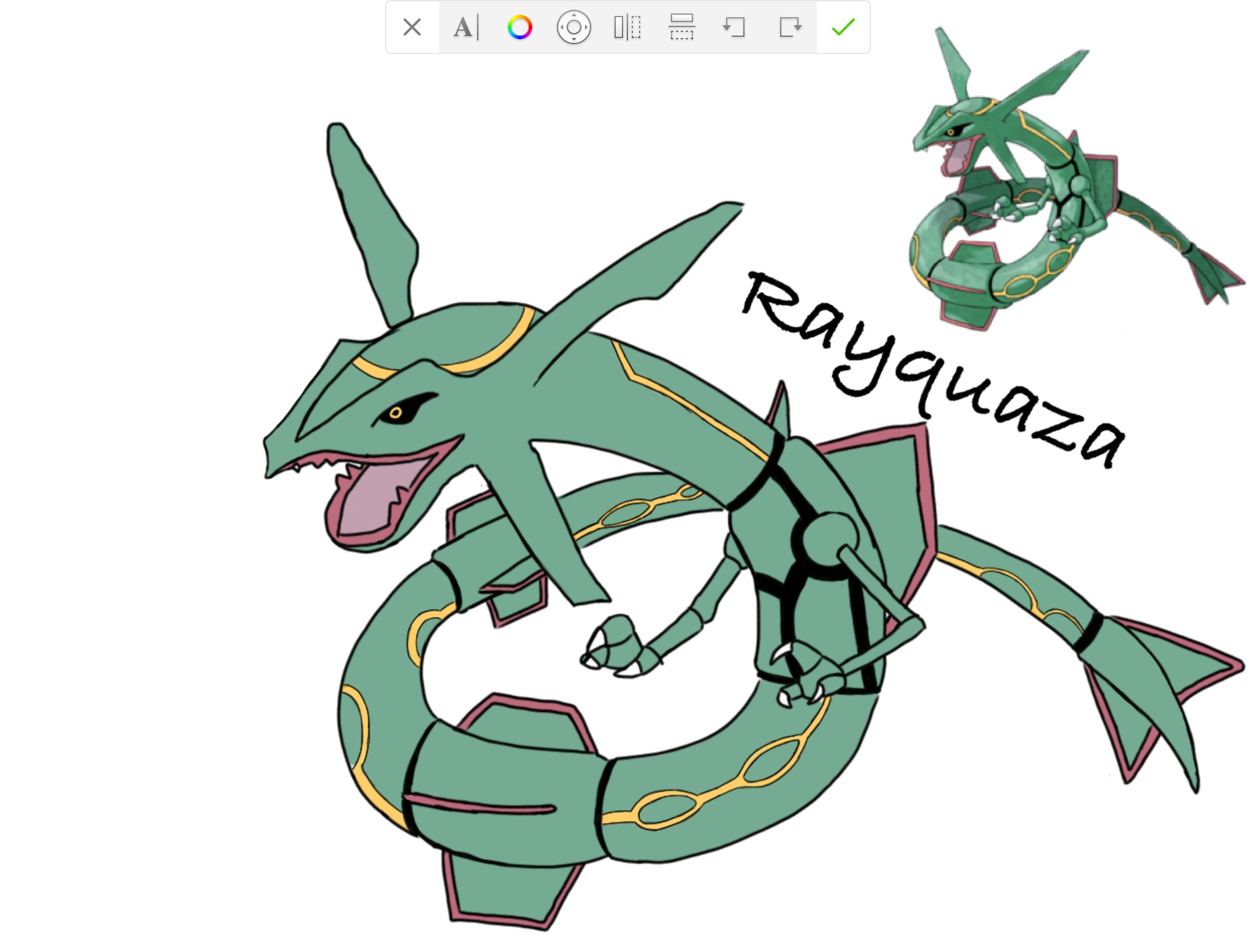Select the Rayquaza handwritten text
Viewport: 1256px width, 942px height.
click(933, 369)
